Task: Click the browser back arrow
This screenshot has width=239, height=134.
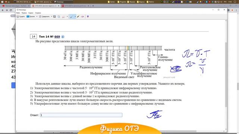Action: [3, 10]
